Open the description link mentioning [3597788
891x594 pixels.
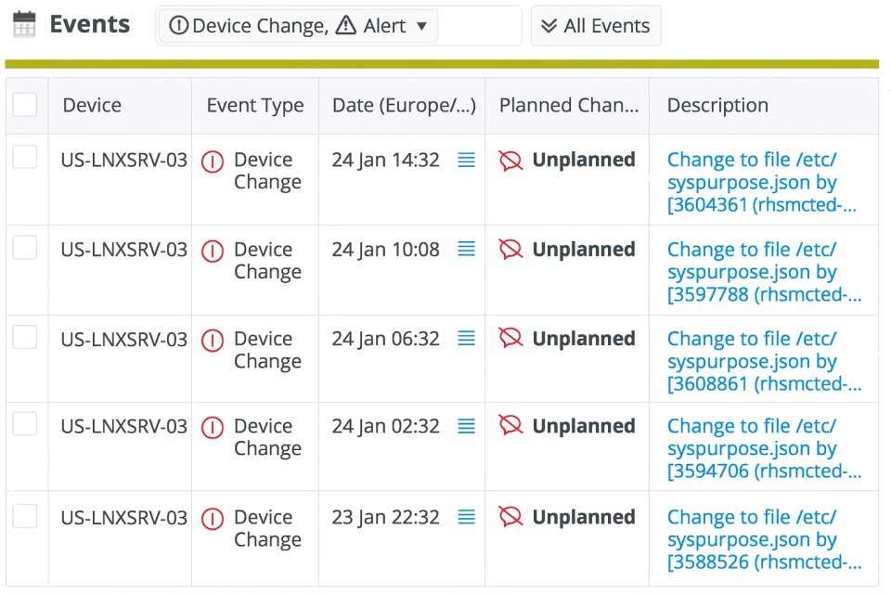764,272
